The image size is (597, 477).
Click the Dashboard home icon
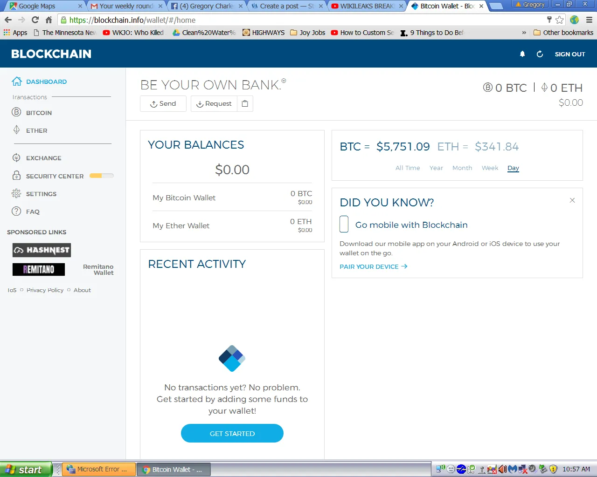click(17, 81)
